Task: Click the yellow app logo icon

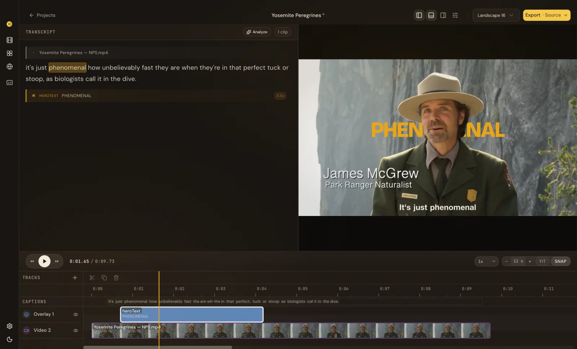Action: click(x=10, y=24)
